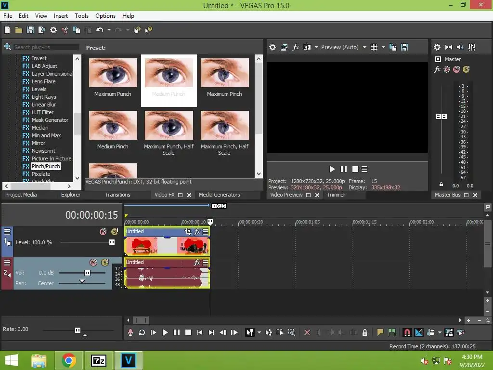Viewport: 493px width, 370px height.
Task: Open Event Pan/Crop on video event
Action: pos(188,232)
